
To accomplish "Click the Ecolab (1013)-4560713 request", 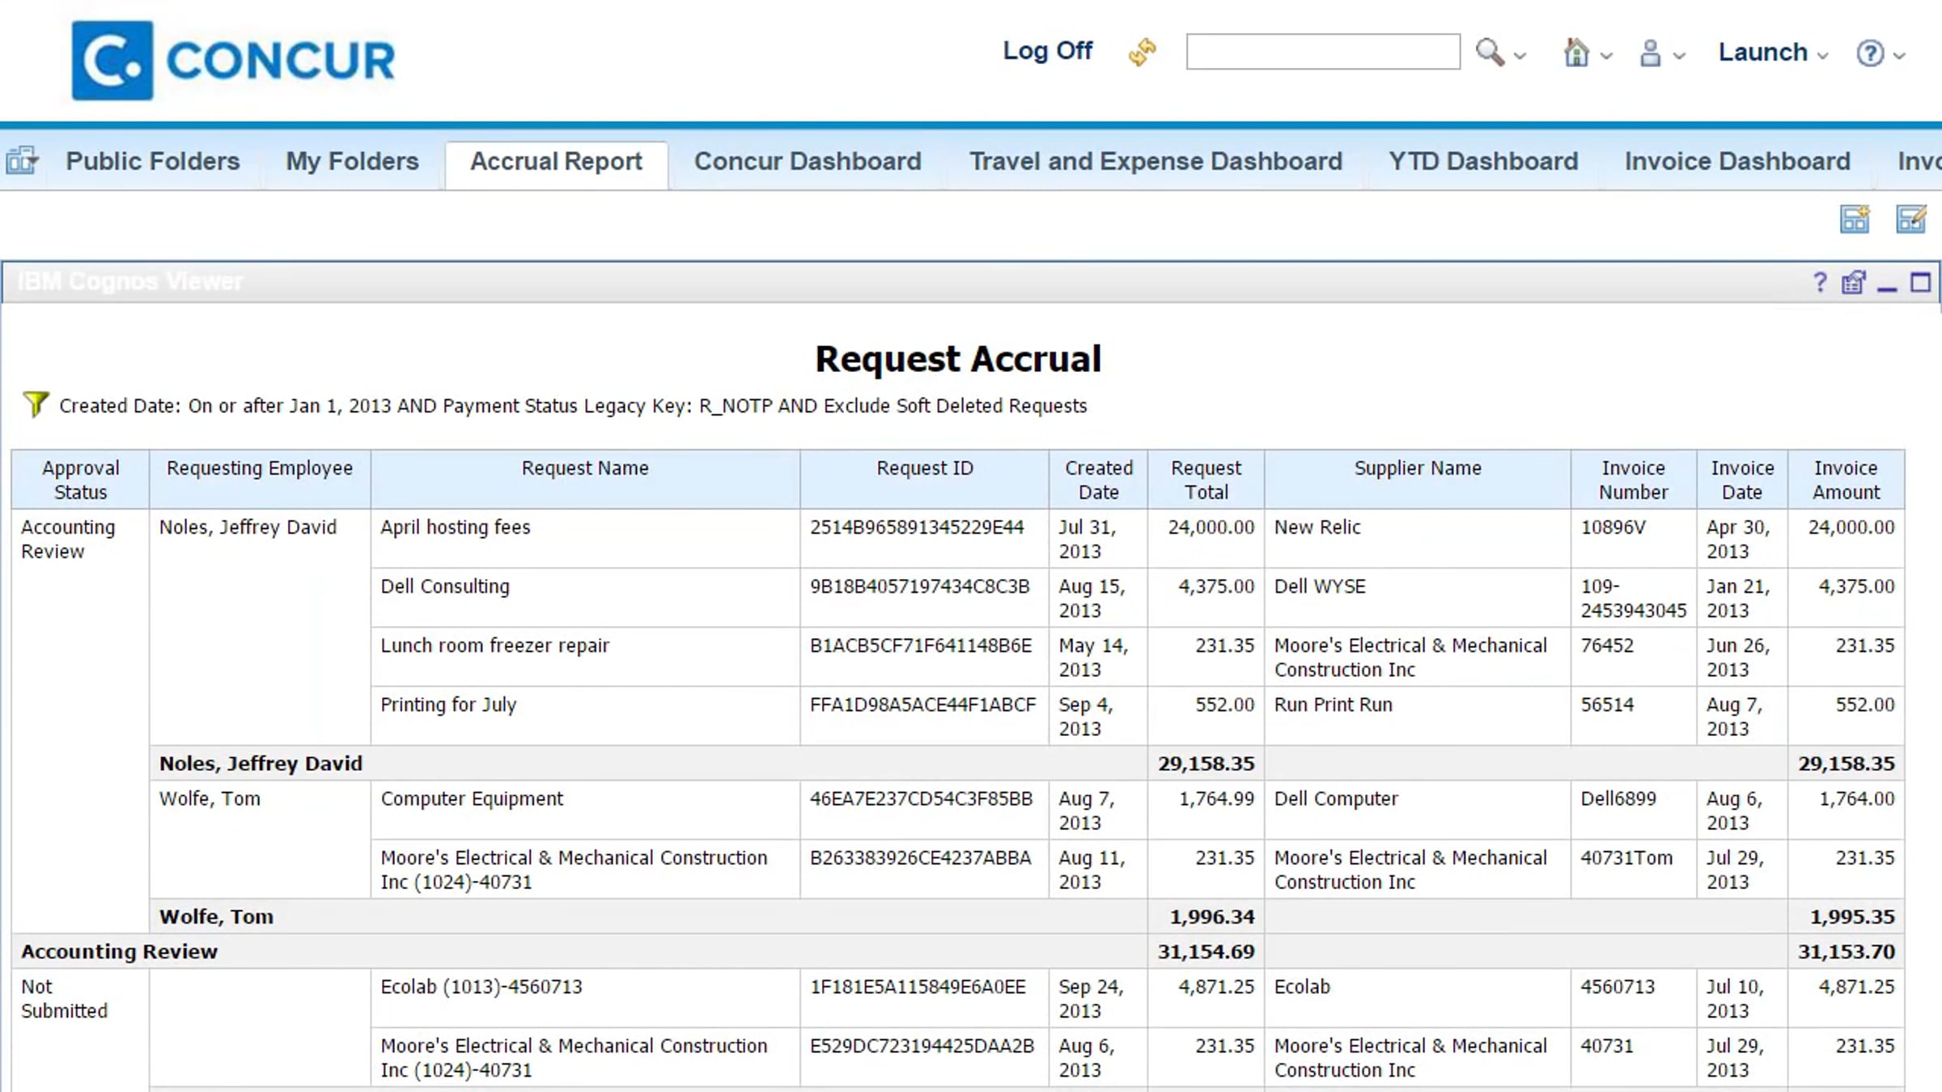I will [x=481, y=987].
